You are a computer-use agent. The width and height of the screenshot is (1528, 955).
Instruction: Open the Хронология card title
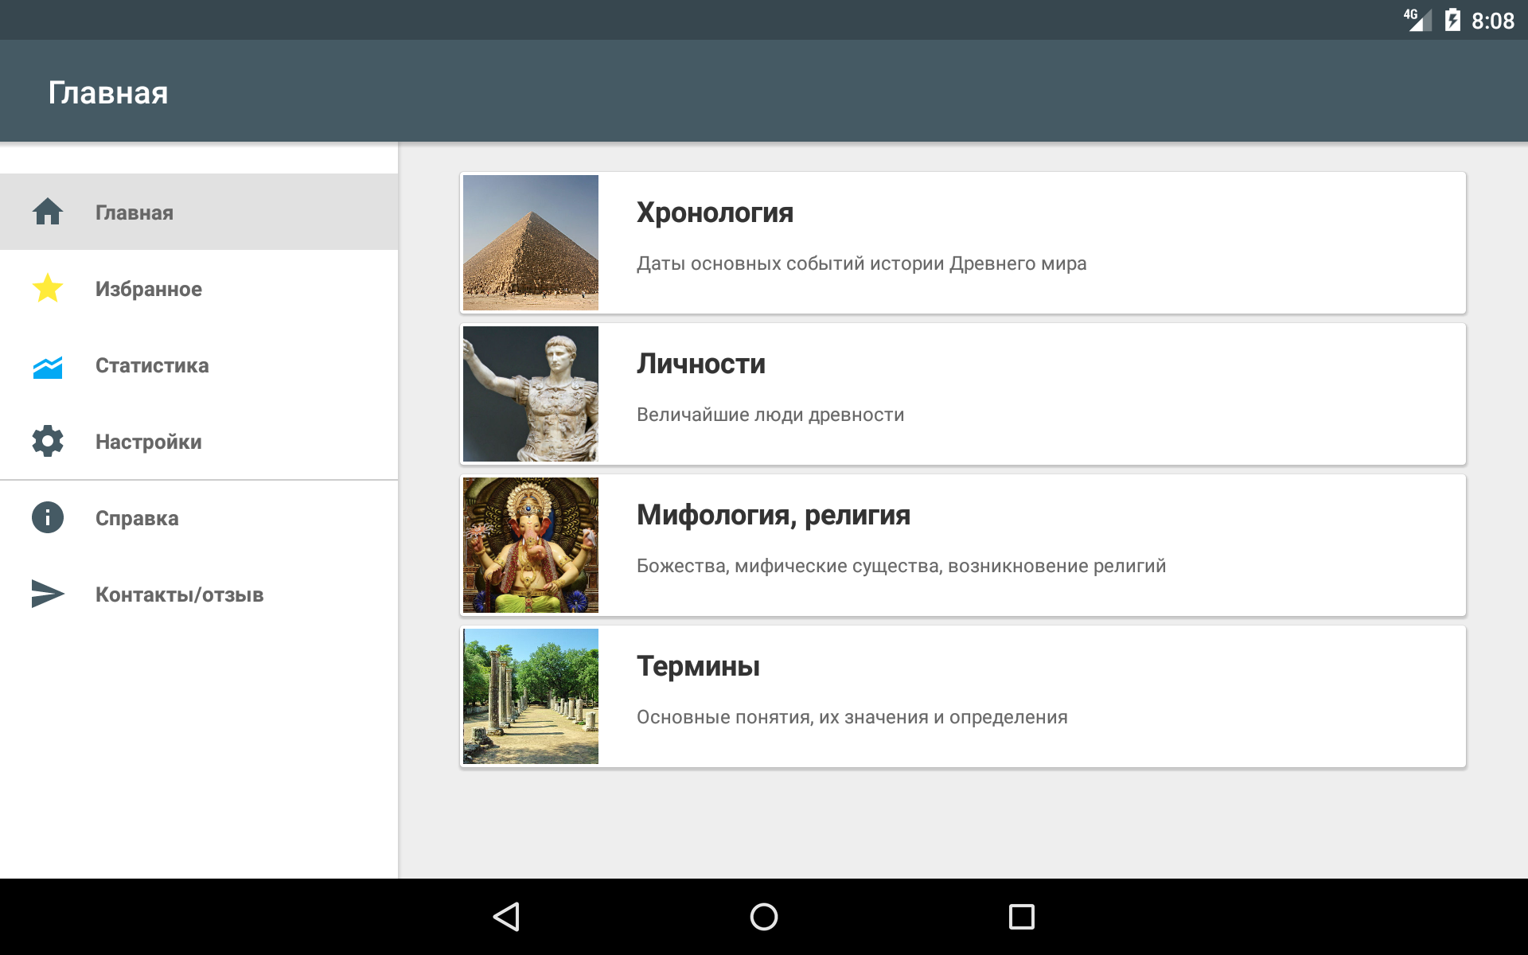[x=715, y=212]
